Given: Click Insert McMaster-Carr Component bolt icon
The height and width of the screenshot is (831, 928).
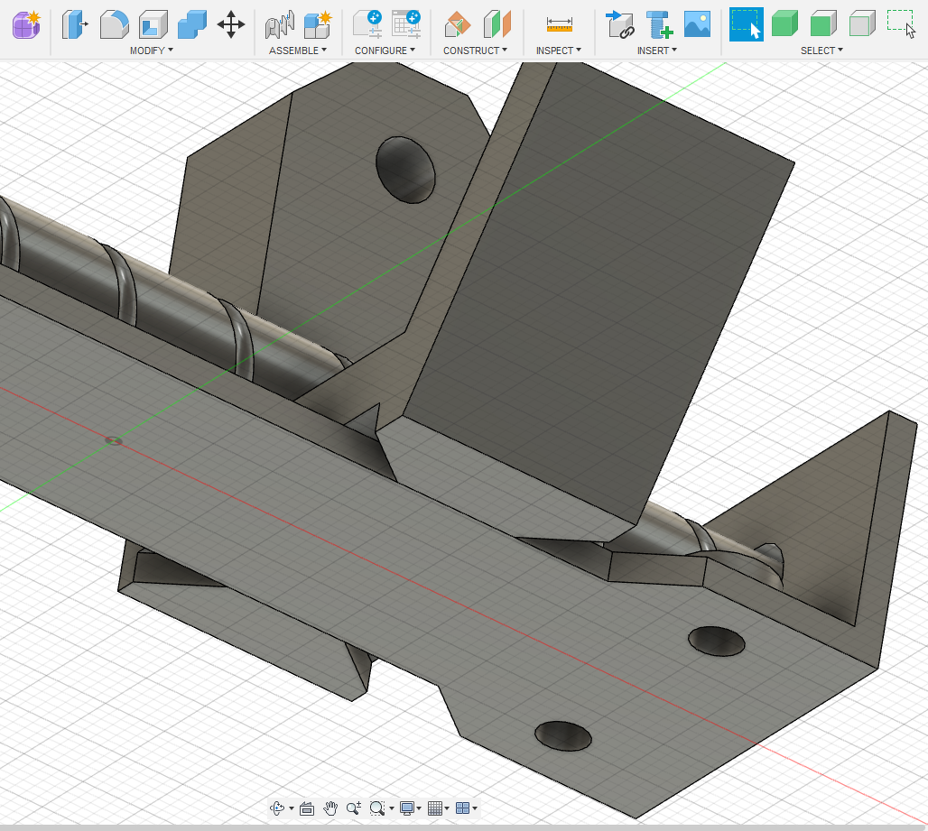Looking at the screenshot, I should pos(659,25).
